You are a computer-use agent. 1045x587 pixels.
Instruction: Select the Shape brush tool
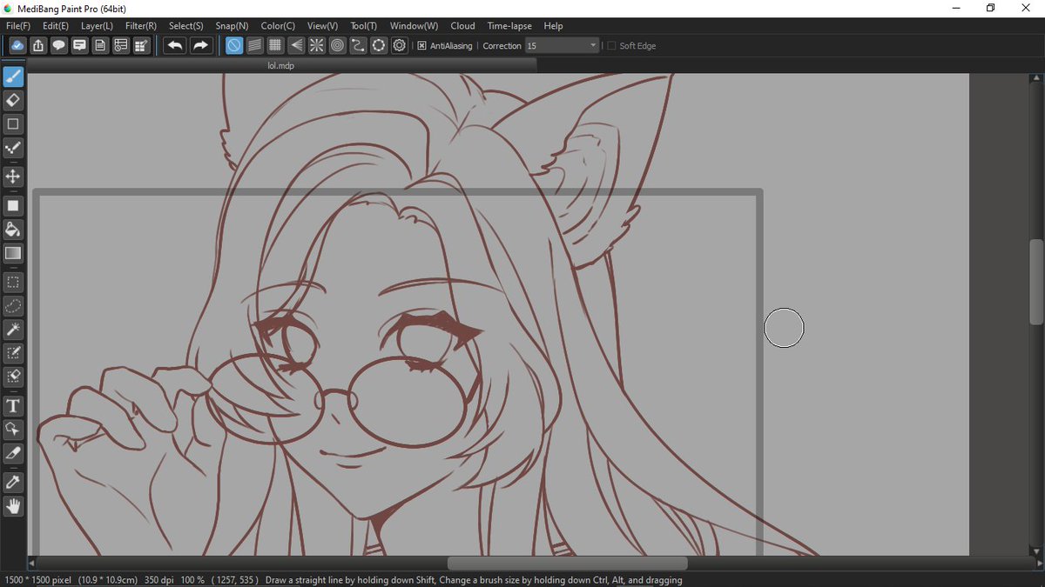13,124
